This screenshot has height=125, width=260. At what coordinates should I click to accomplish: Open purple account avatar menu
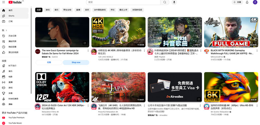pyautogui.click(x=255, y=2)
